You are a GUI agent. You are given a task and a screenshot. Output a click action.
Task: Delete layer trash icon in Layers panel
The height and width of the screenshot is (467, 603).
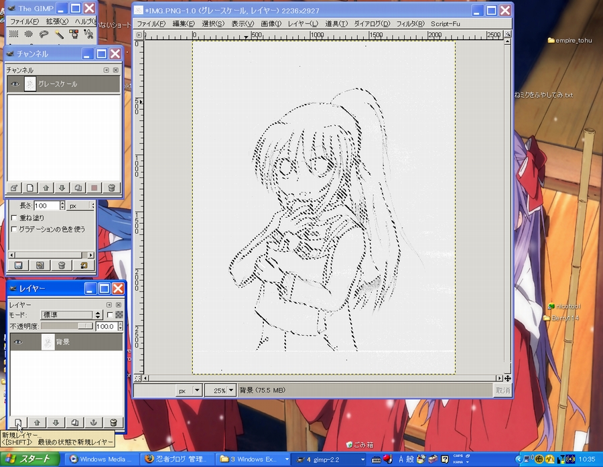113,422
